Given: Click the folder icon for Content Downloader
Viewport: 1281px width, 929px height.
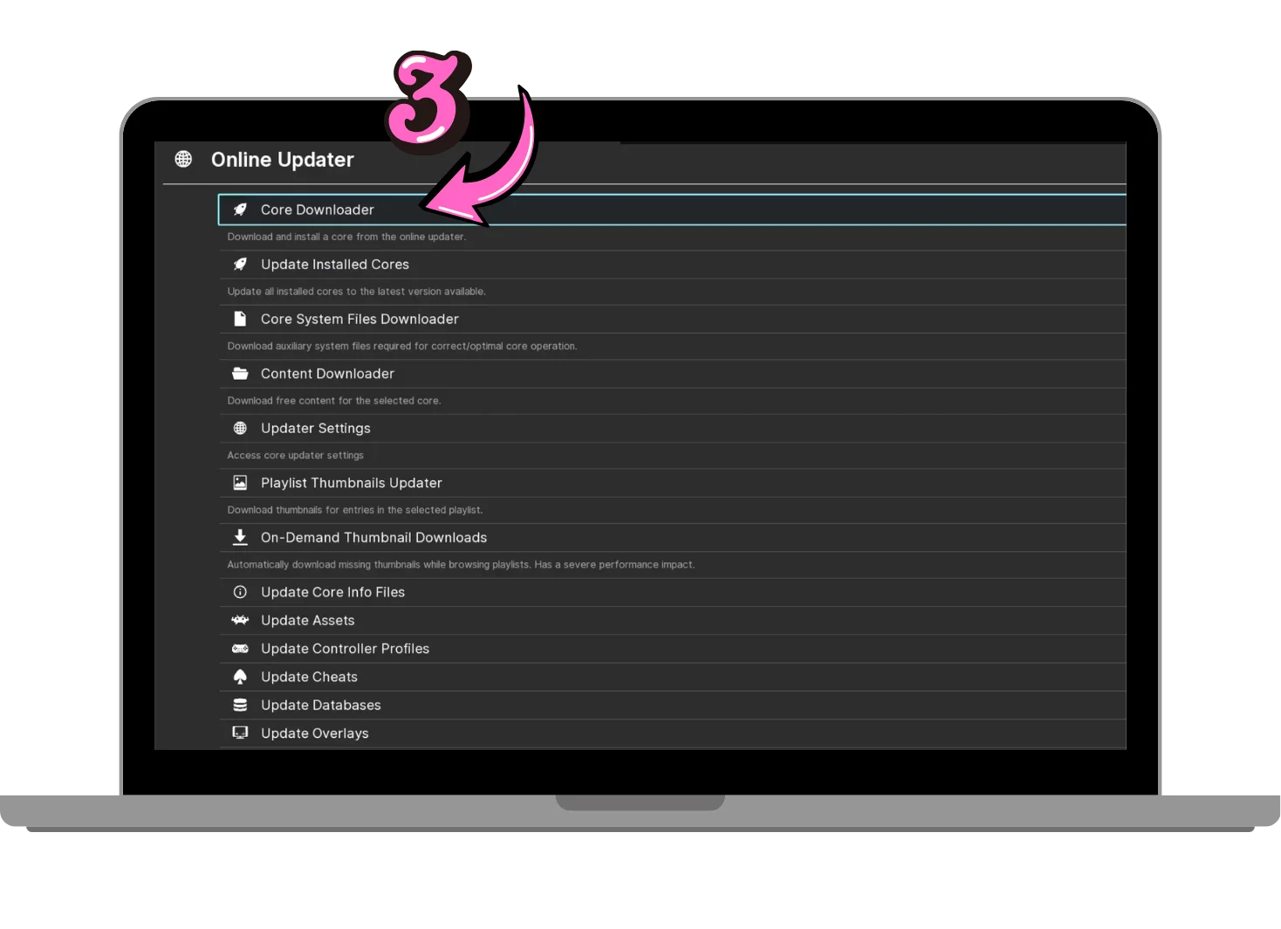Looking at the screenshot, I should (240, 374).
